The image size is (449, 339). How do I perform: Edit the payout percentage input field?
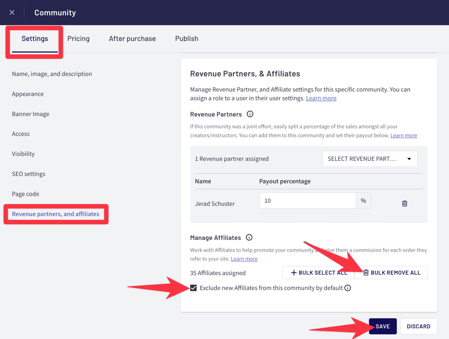tap(307, 201)
